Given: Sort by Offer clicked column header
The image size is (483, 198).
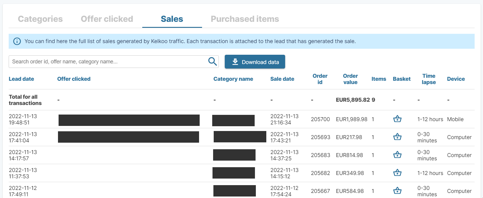Looking at the screenshot, I should (74, 79).
